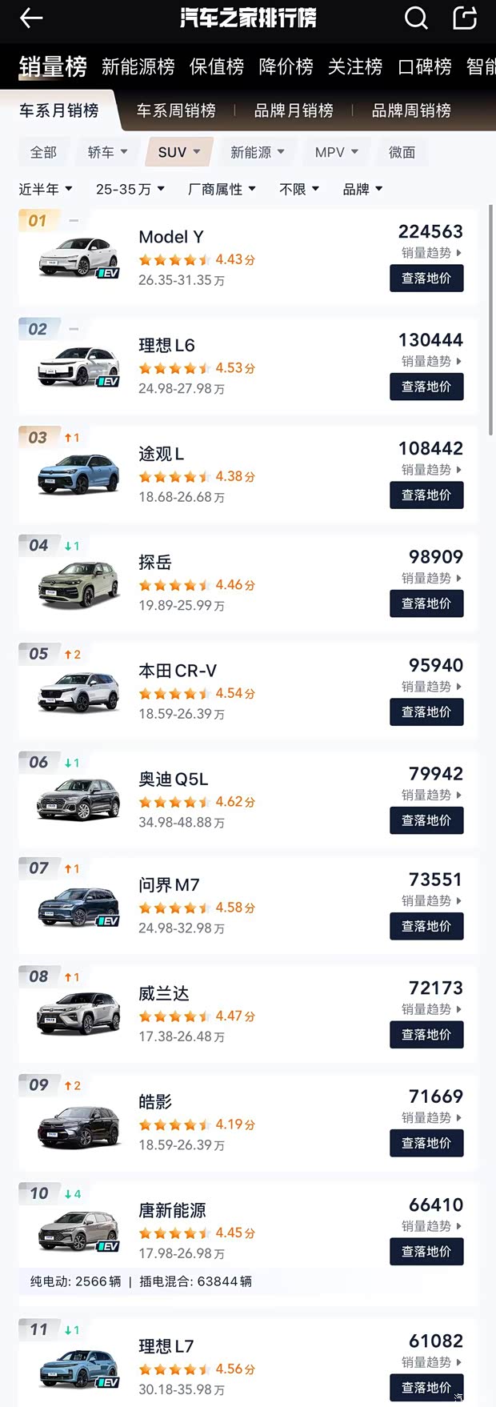Select the 全部 filter chip
Viewport: 496px width, 1407px height.
coord(43,152)
